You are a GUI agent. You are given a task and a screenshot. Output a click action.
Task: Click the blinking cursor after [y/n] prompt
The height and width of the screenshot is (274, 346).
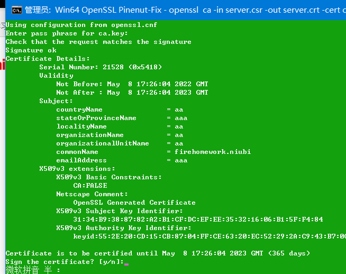tap(126, 264)
